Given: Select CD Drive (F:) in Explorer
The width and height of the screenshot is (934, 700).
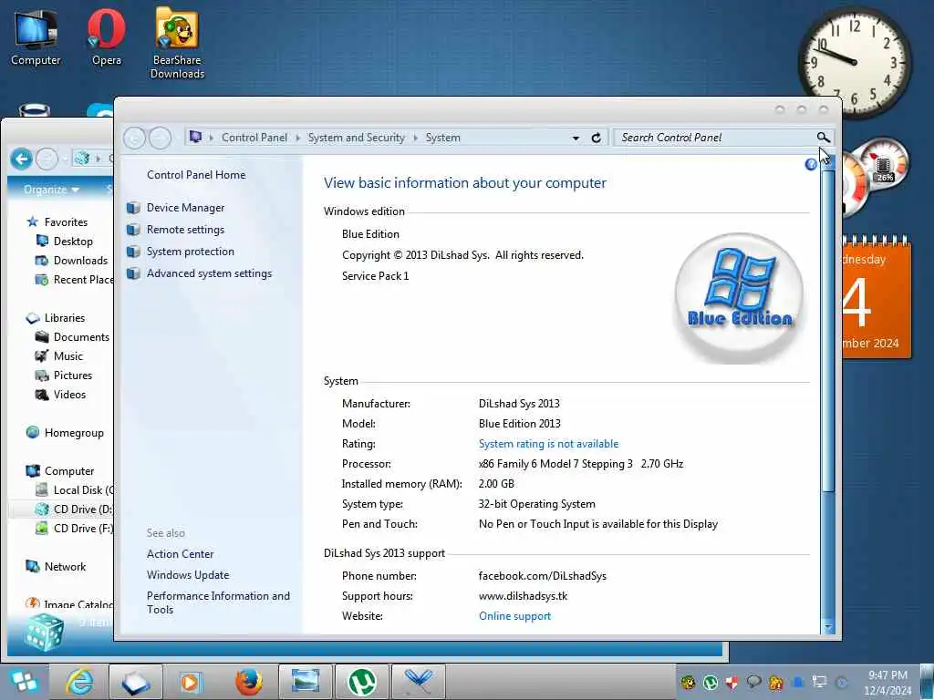Looking at the screenshot, I should 83,529.
